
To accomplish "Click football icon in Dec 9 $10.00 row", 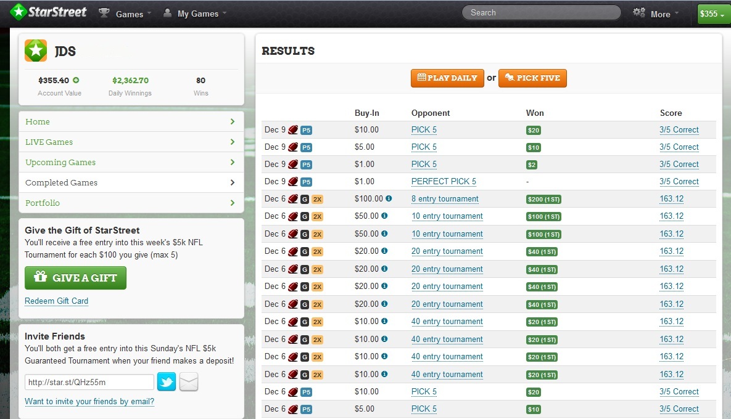I will click(x=293, y=130).
